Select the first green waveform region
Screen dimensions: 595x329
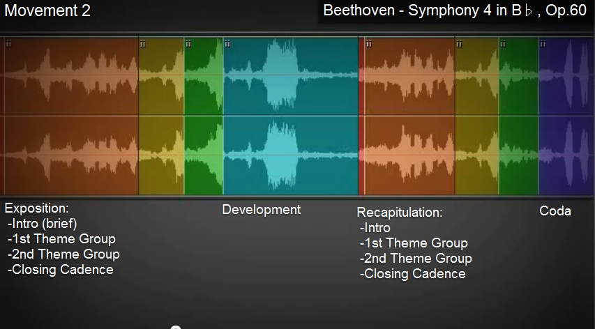pos(204,116)
